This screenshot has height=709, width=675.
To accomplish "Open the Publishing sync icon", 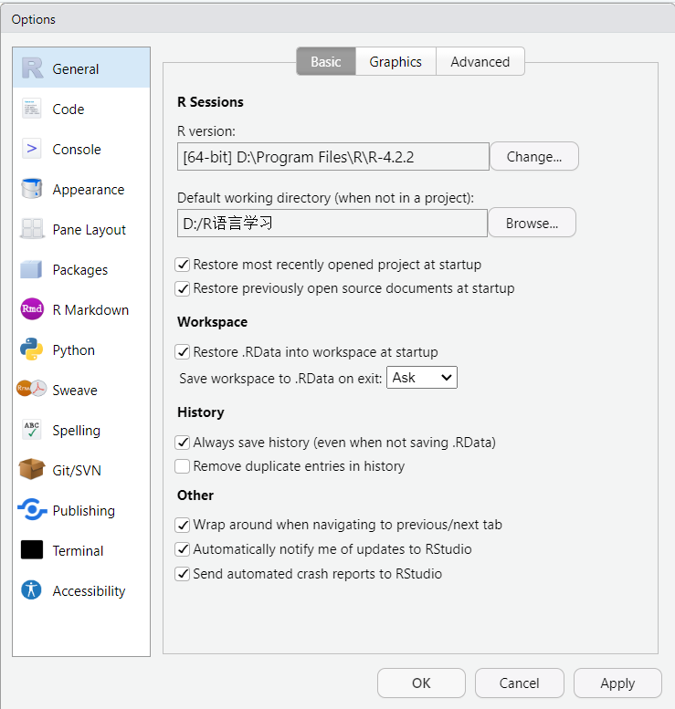I will coord(32,509).
